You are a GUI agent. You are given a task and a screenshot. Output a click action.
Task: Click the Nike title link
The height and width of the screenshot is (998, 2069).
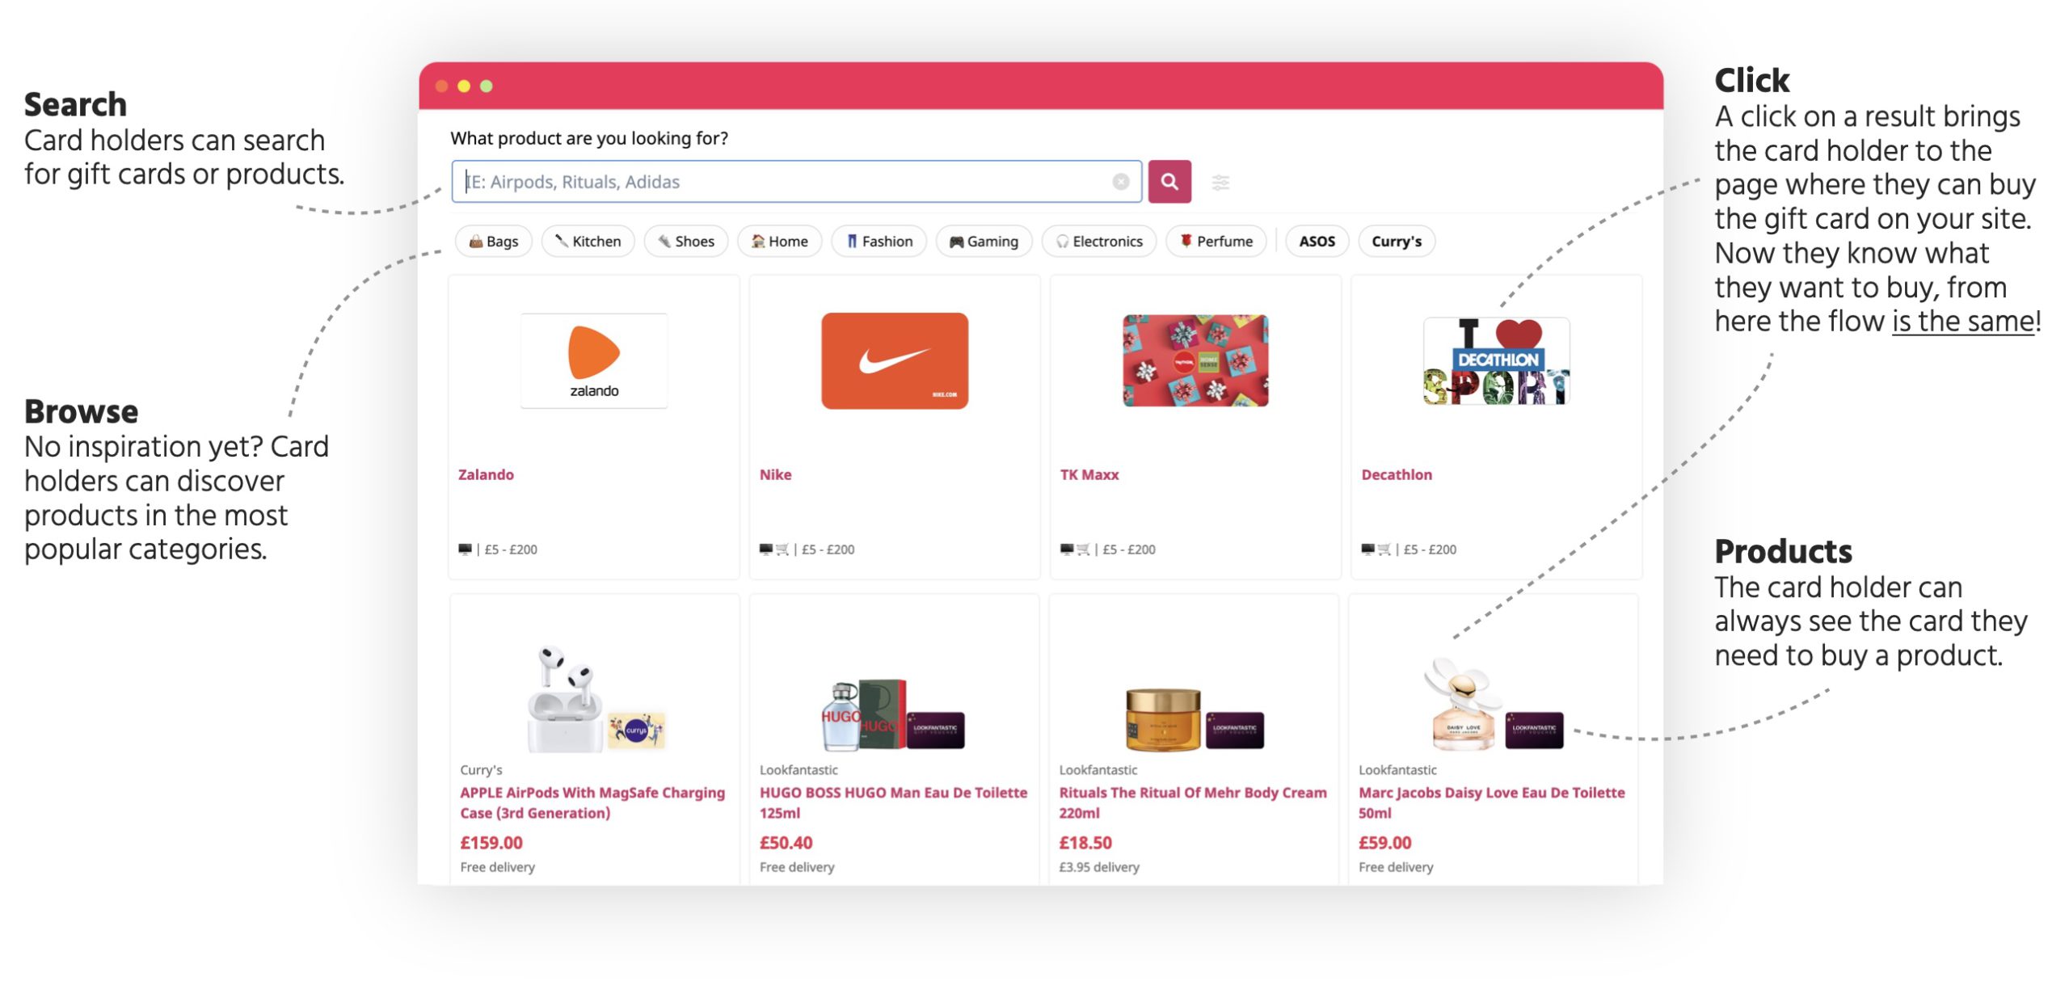pos(775,474)
